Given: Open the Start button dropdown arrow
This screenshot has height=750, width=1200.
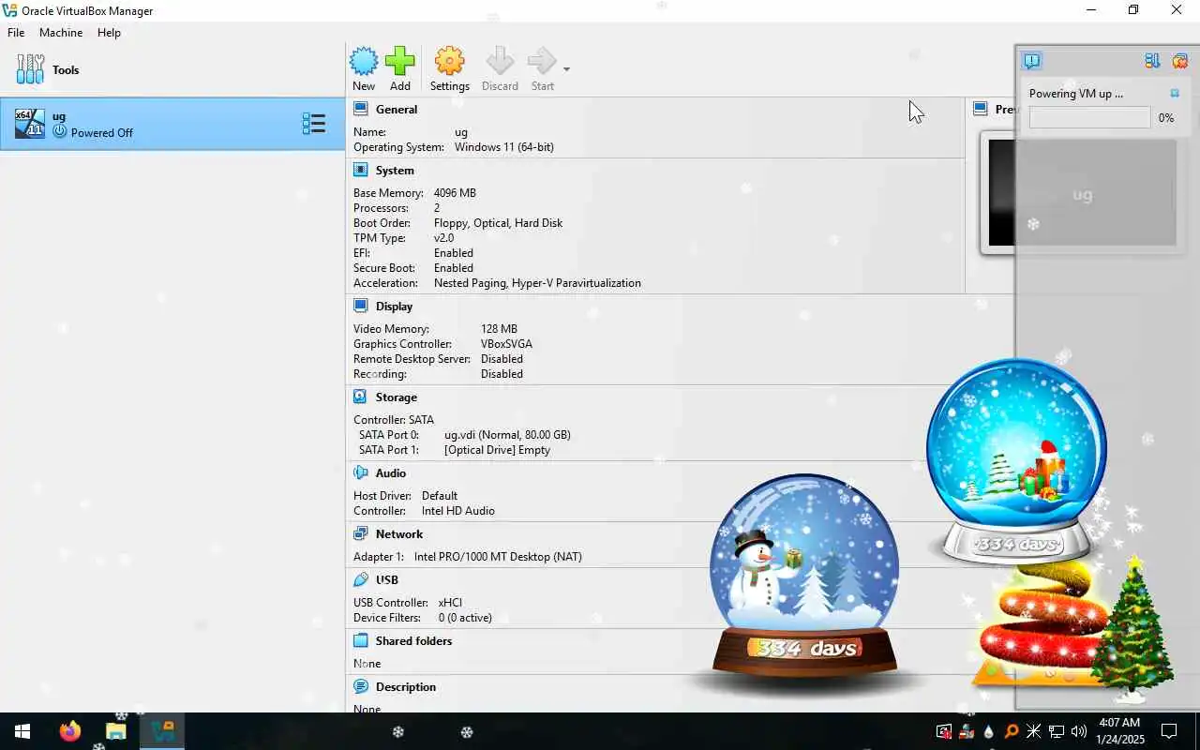Looking at the screenshot, I should (566, 69).
